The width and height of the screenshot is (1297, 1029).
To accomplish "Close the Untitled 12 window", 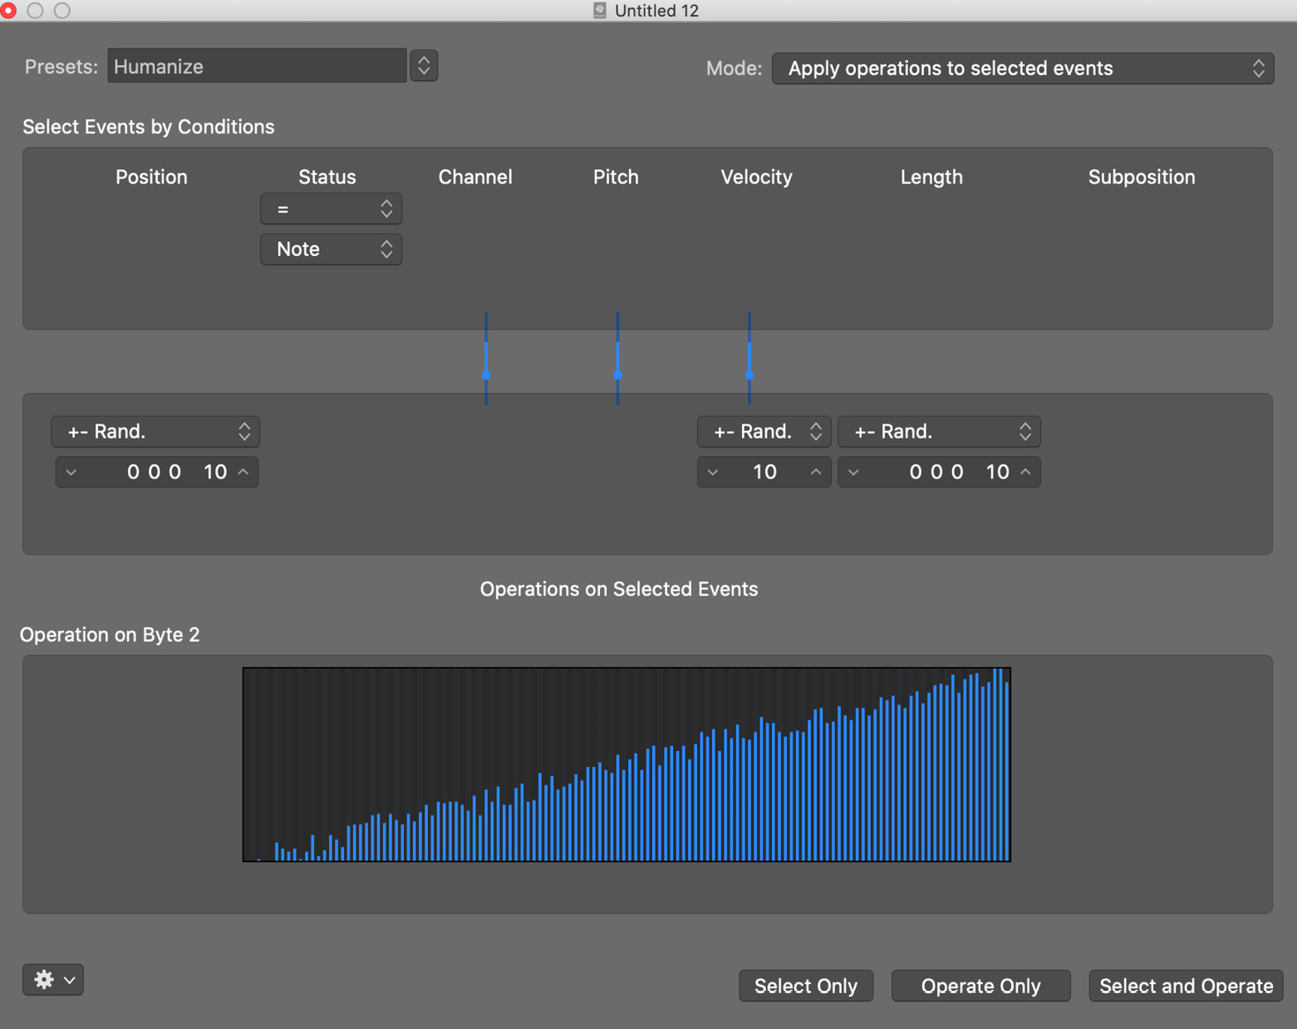I will (x=8, y=11).
